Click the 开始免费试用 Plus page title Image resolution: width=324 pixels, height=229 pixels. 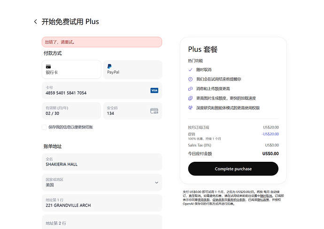coord(70,22)
